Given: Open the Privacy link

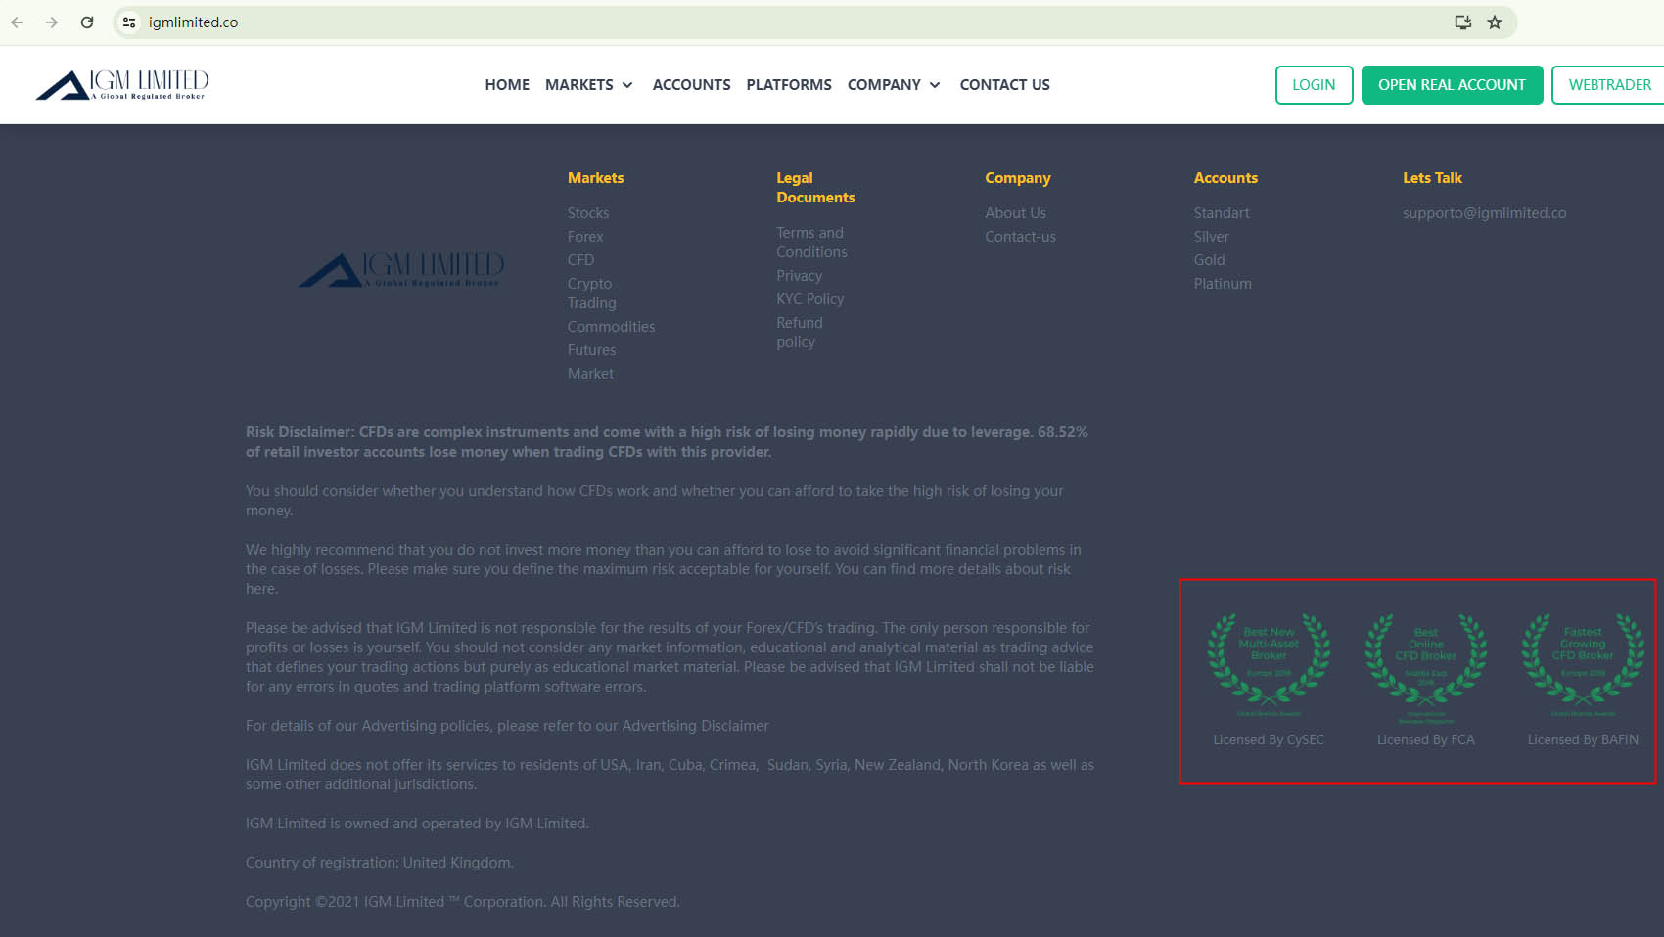Looking at the screenshot, I should coord(800,276).
